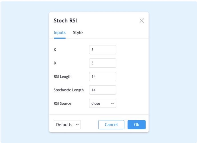Confirm settings with the Ok button
This screenshot has width=197, height=143.
(136, 125)
